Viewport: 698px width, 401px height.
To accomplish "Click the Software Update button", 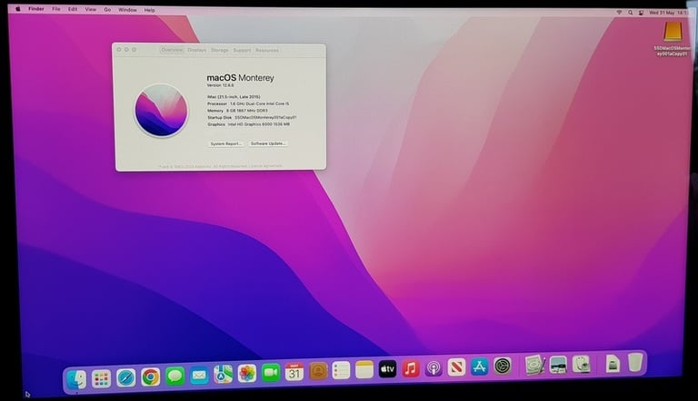I will 268,143.
